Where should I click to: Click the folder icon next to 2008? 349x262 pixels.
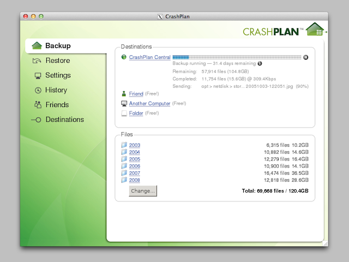coord(124,180)
